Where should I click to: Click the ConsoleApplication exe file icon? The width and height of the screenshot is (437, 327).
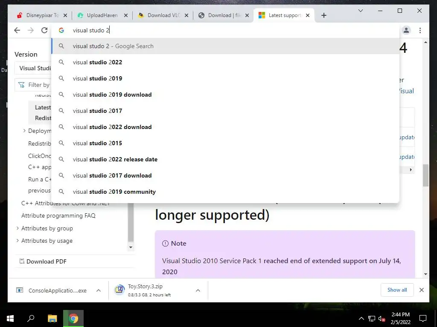tap(20, 290)
